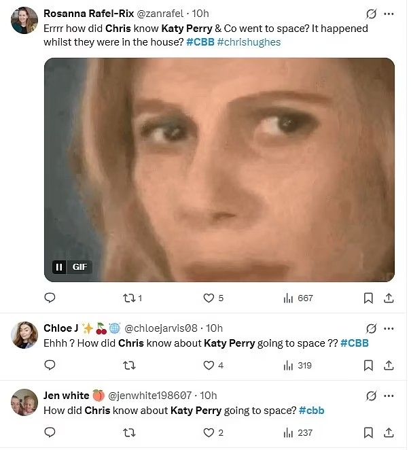Open more options on Chloe J's tweet
The height and width of the screenshot is (450, 411).
[x=389, y=328]
